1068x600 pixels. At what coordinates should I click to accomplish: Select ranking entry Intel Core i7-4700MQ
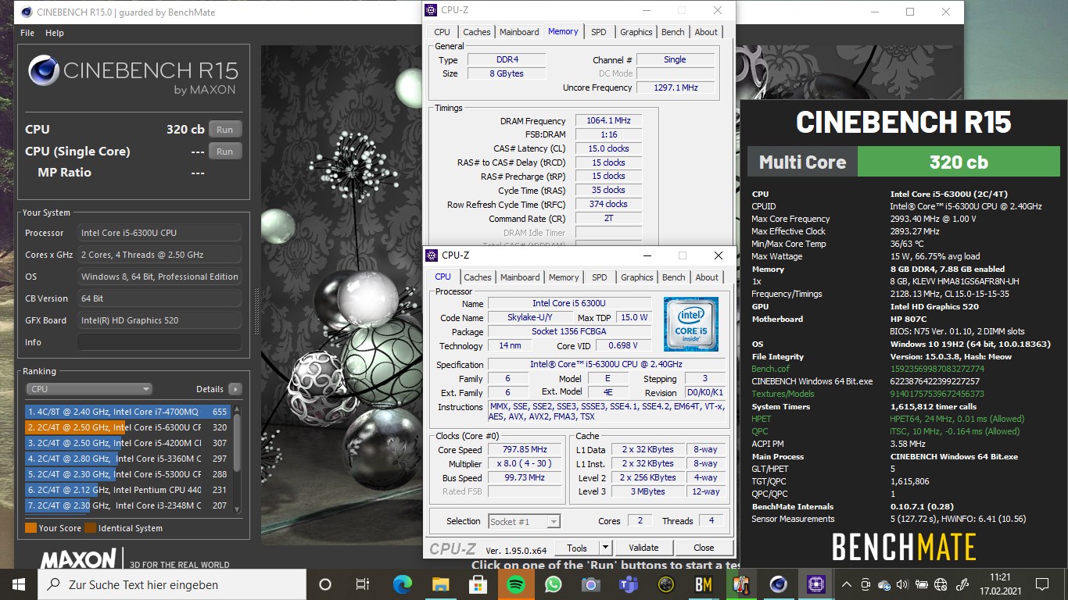127,412
